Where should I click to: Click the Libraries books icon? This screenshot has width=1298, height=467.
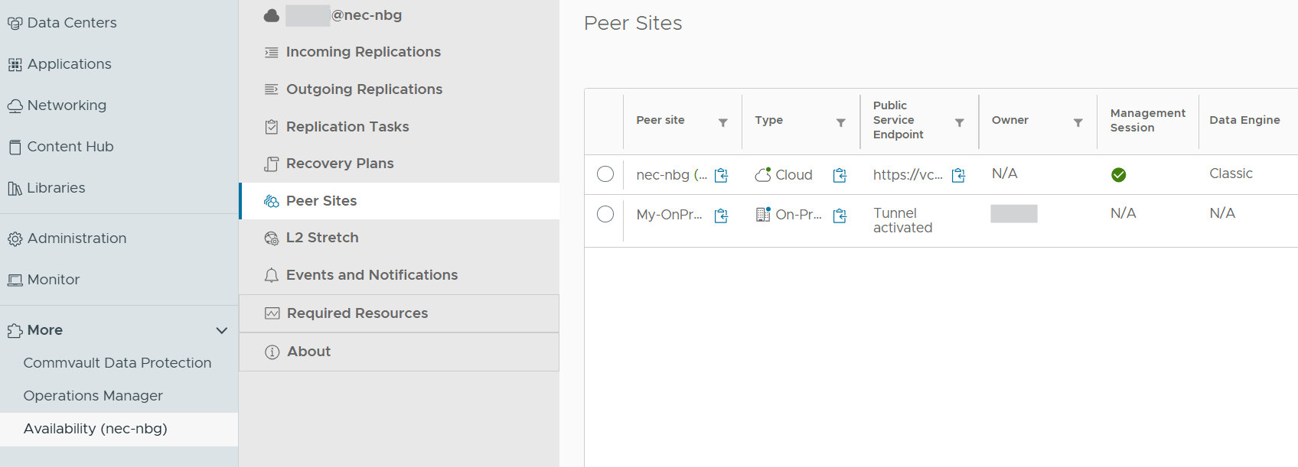15,188
